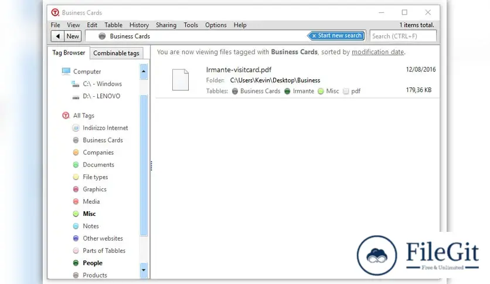
Task: Click the Search (CTRL+F) input field
Action: pos(403,36)
